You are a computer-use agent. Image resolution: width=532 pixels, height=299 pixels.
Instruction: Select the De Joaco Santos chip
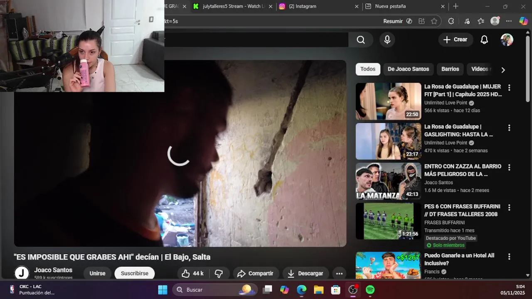coord(408,69)
